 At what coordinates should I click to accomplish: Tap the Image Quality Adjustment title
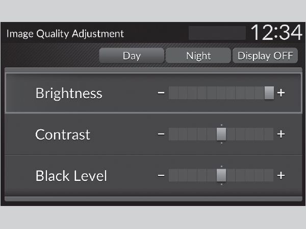[x=65, y=34]
